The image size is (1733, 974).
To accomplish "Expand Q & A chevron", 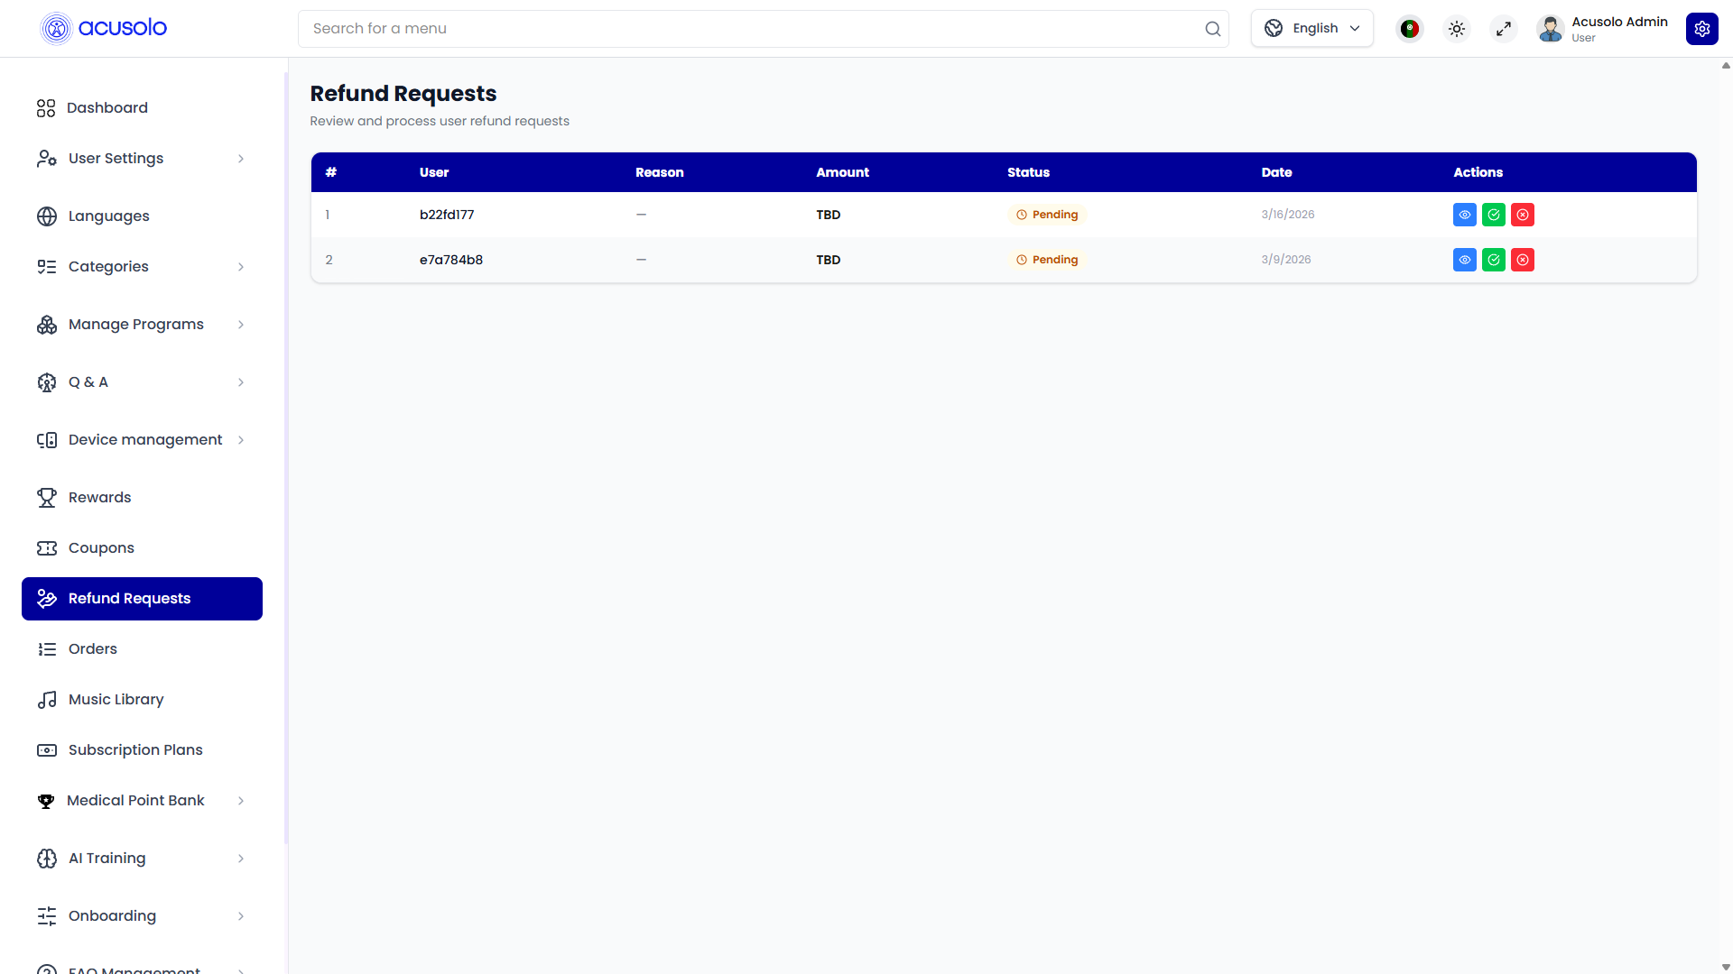I will coord(241,382).
